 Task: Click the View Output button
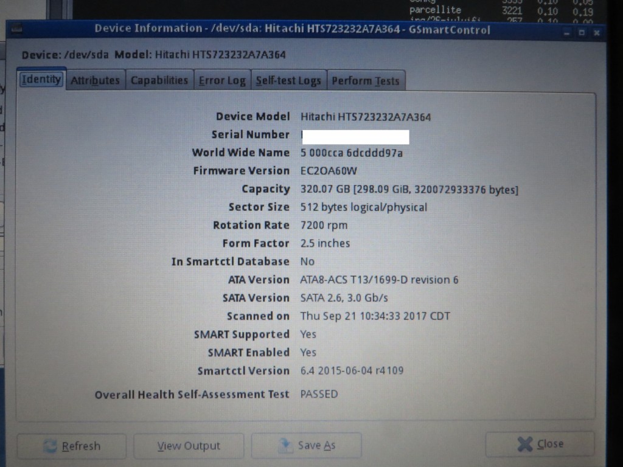coord(189,446)
